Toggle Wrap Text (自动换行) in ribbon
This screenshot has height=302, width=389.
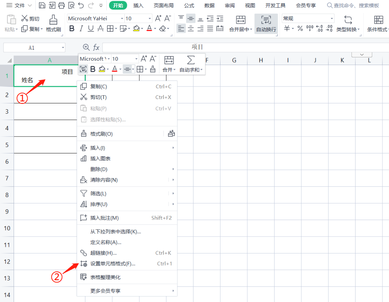(x=266, y=24)
